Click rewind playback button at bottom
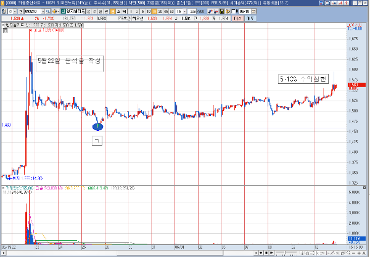Screen dimensions: 370x258 point(261,253)
